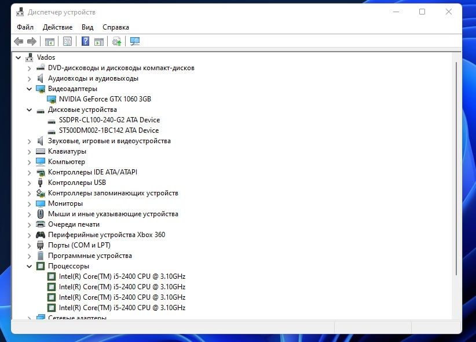The height and width of the screenshot is (342, 476).
Task: Collapse the Процессоры category arrow
Action: point(29,266)
